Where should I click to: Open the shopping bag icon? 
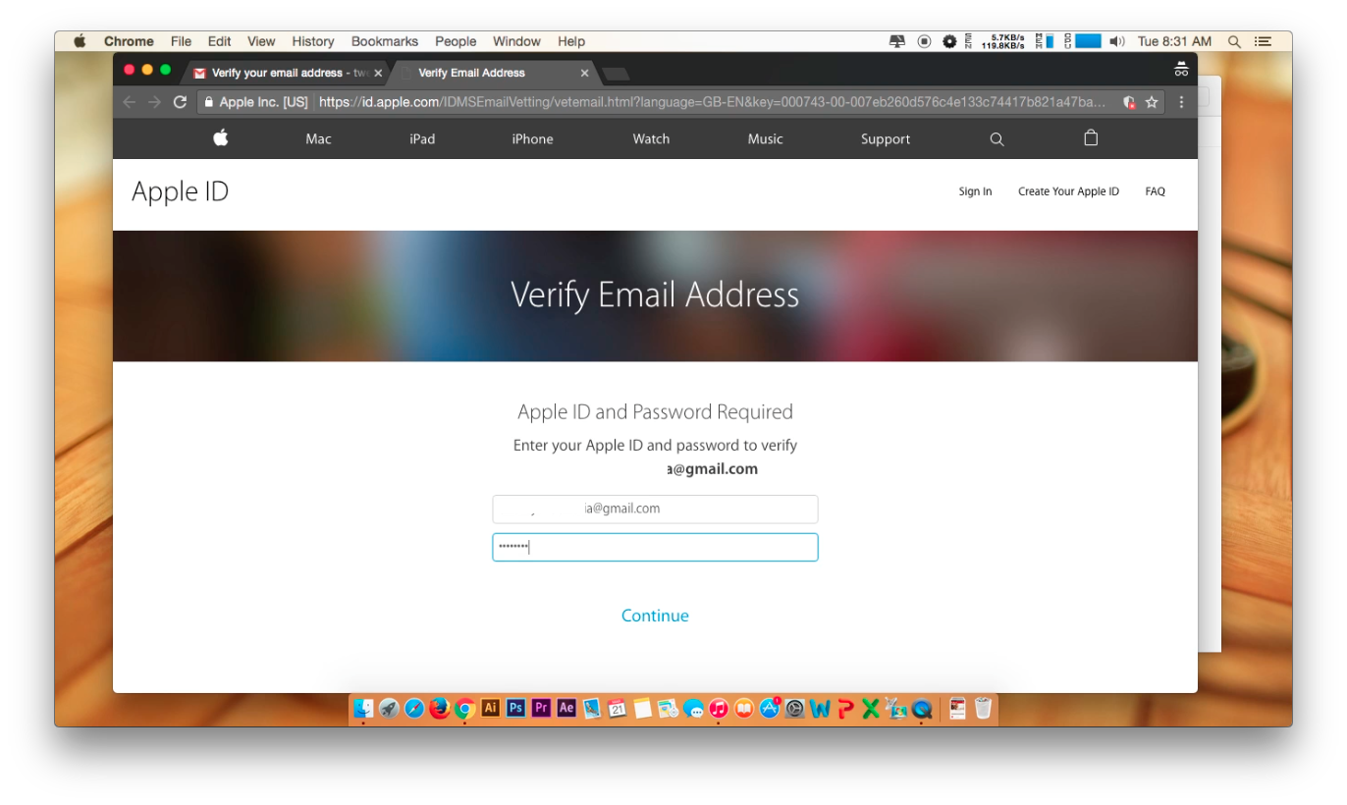1091,138
